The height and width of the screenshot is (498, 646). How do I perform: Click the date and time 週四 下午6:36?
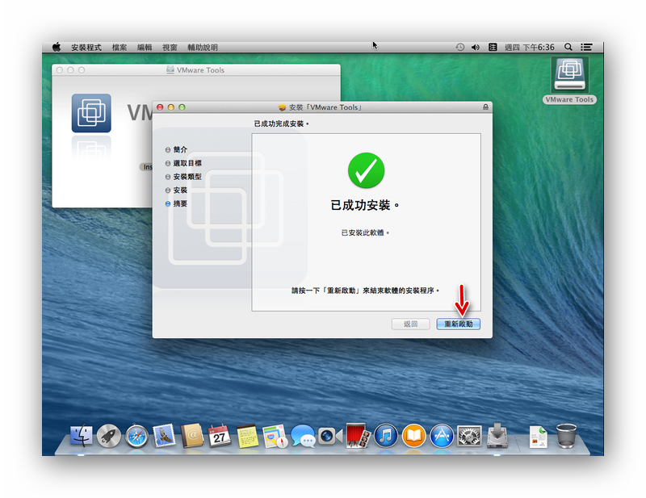coord(530,48)
